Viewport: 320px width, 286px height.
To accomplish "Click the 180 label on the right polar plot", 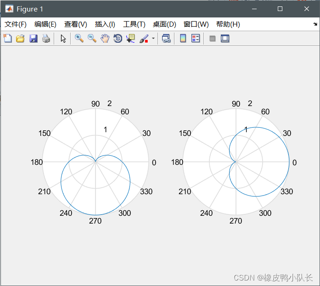I will coord(177,162).
